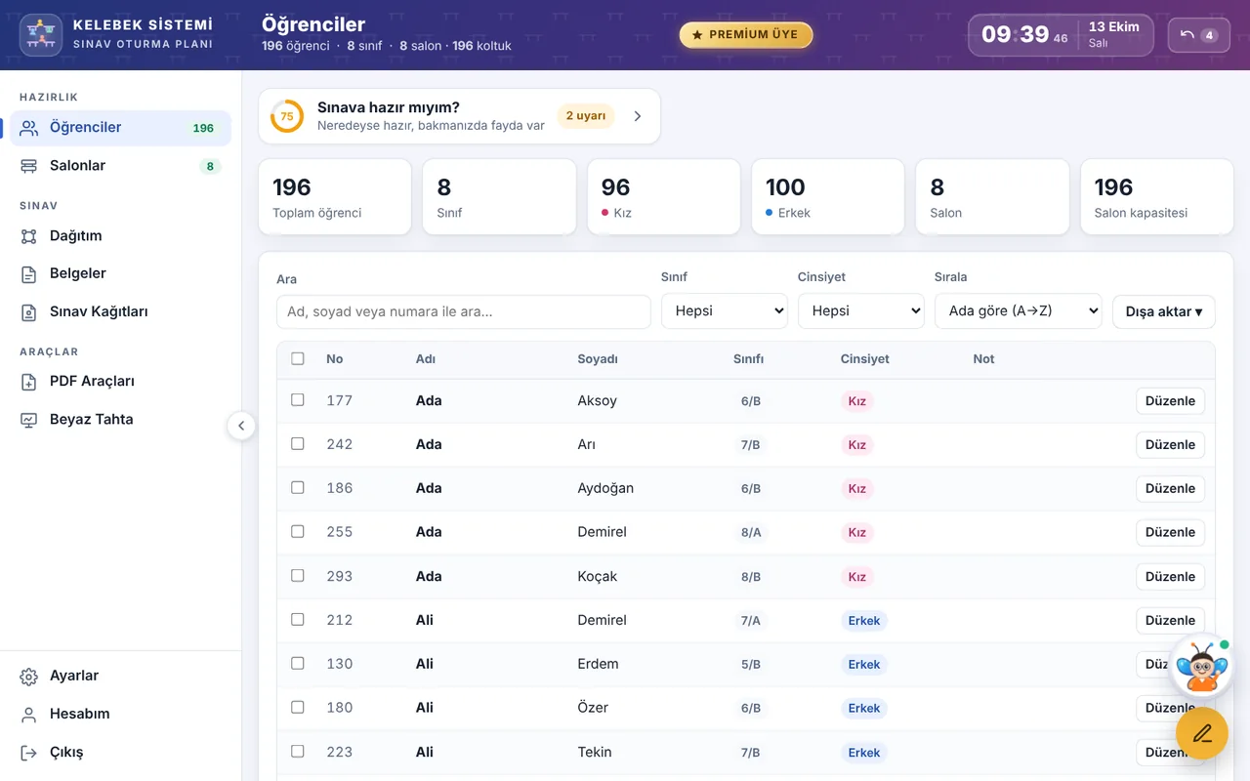The height and width of the screenshot is (781, 1250).
Task: Tick the checkbox for Ali Özer
Action: (298, 708)
